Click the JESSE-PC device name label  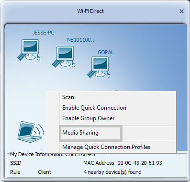pos(44,33)
